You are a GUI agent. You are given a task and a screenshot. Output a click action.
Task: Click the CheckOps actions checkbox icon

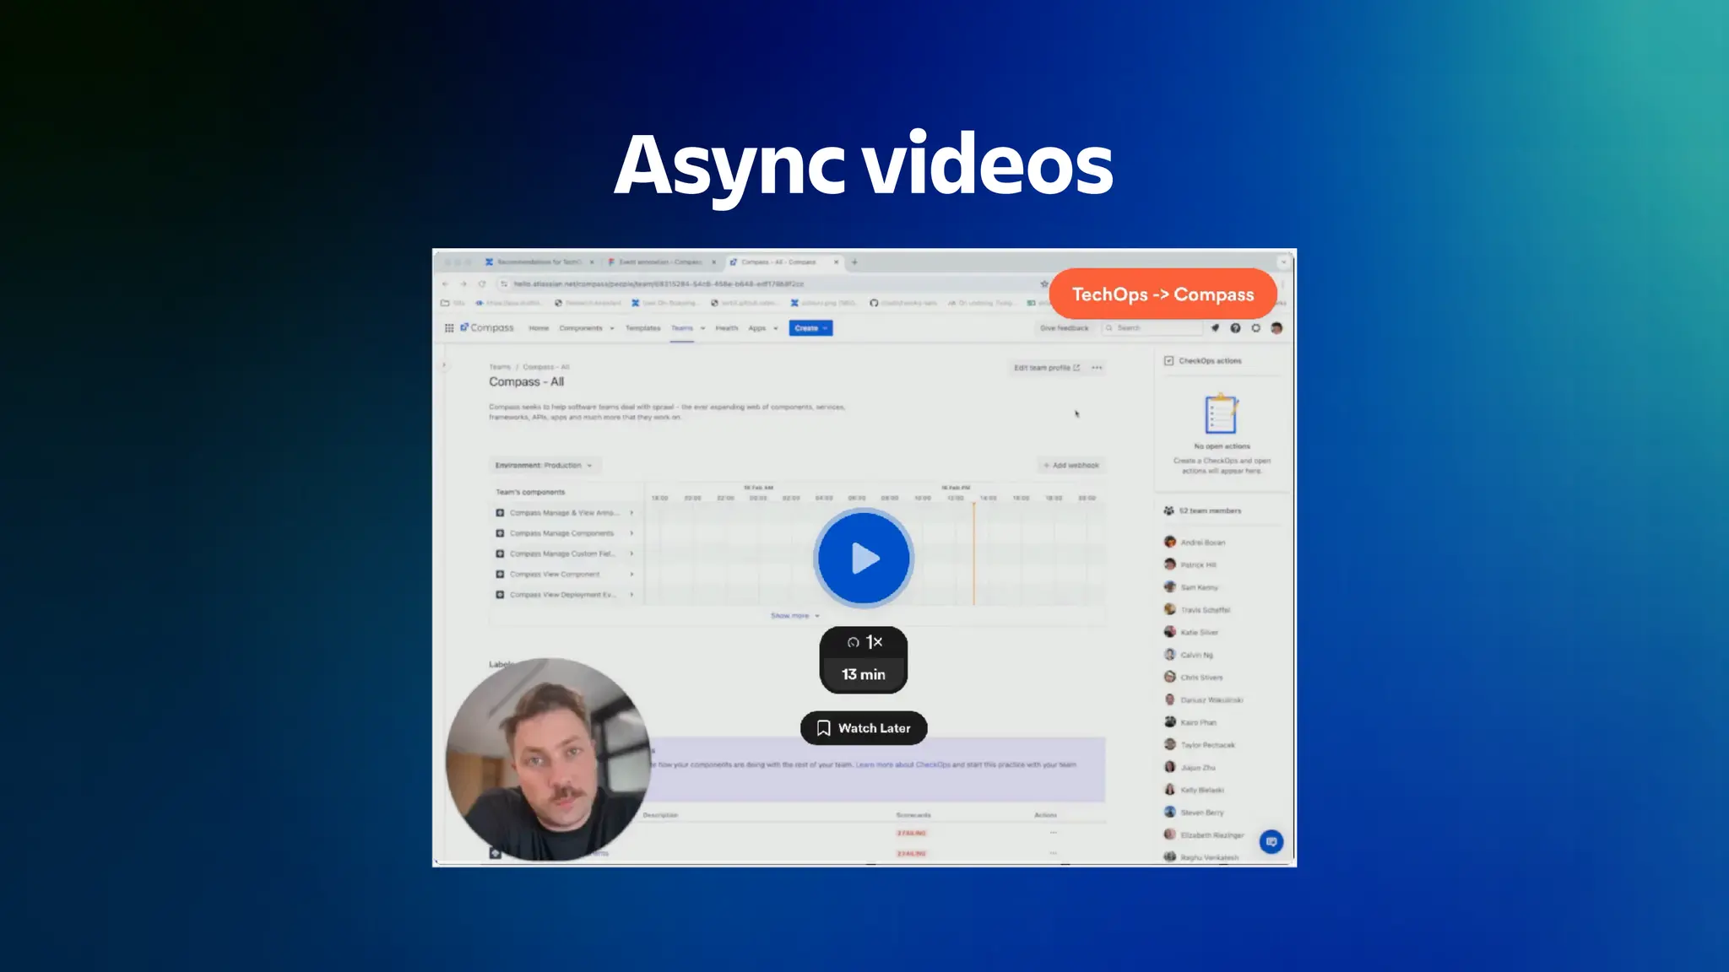click(1169, 360)
